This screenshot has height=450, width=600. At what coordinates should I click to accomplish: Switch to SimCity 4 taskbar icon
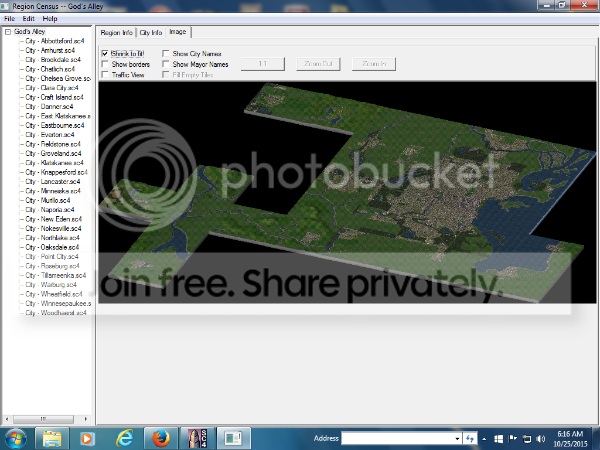coord(197,438)
